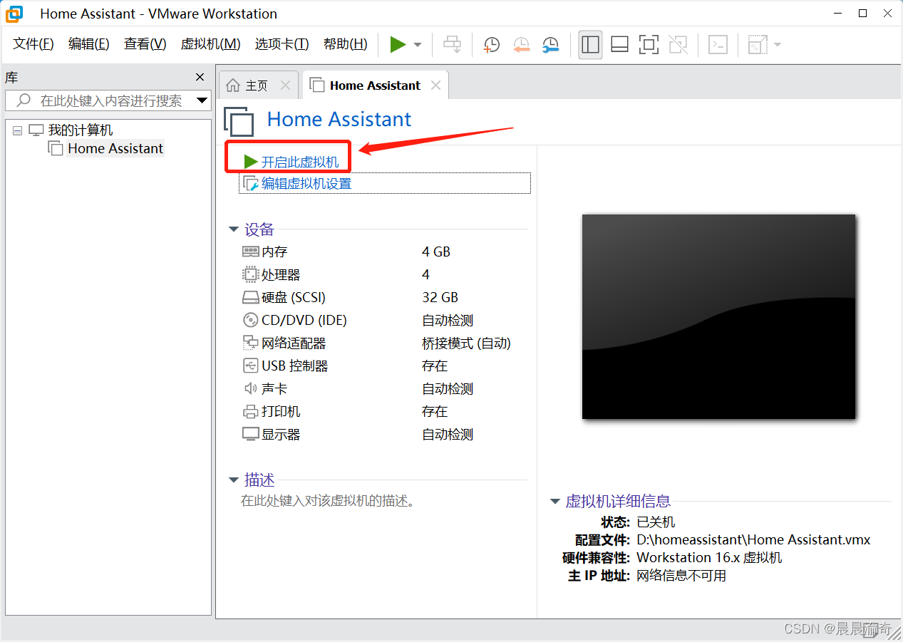Click the Workstation 16.x 虚拟机 compatibility value
This screenshot has width=903, height=642.
[x=709, y=558]
